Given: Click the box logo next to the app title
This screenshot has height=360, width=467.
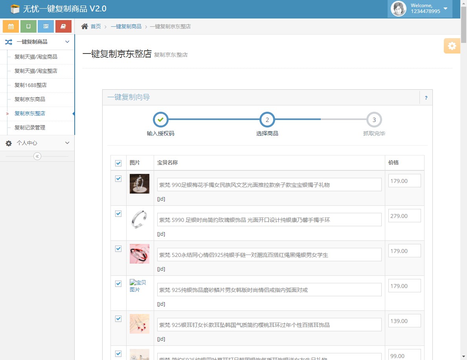Looking at the screenshot, I should coord(15,9).
